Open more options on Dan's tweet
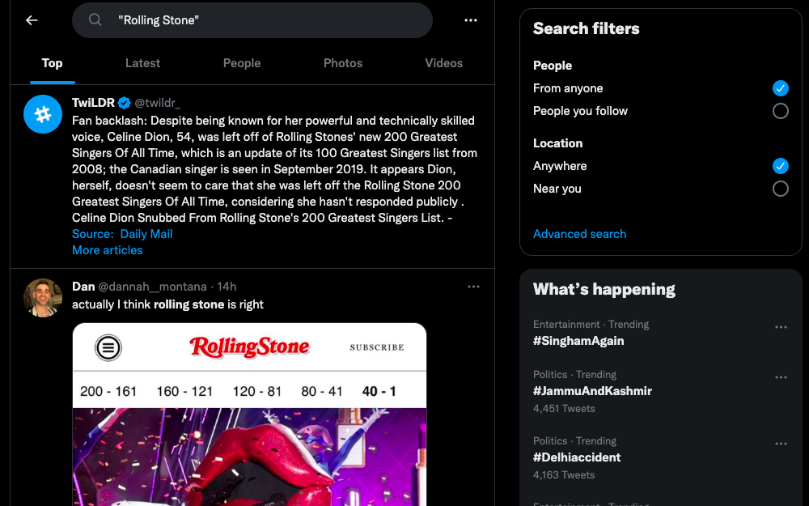Image resolution: width=809 pixels, height=506 pixels. (473, 287)
